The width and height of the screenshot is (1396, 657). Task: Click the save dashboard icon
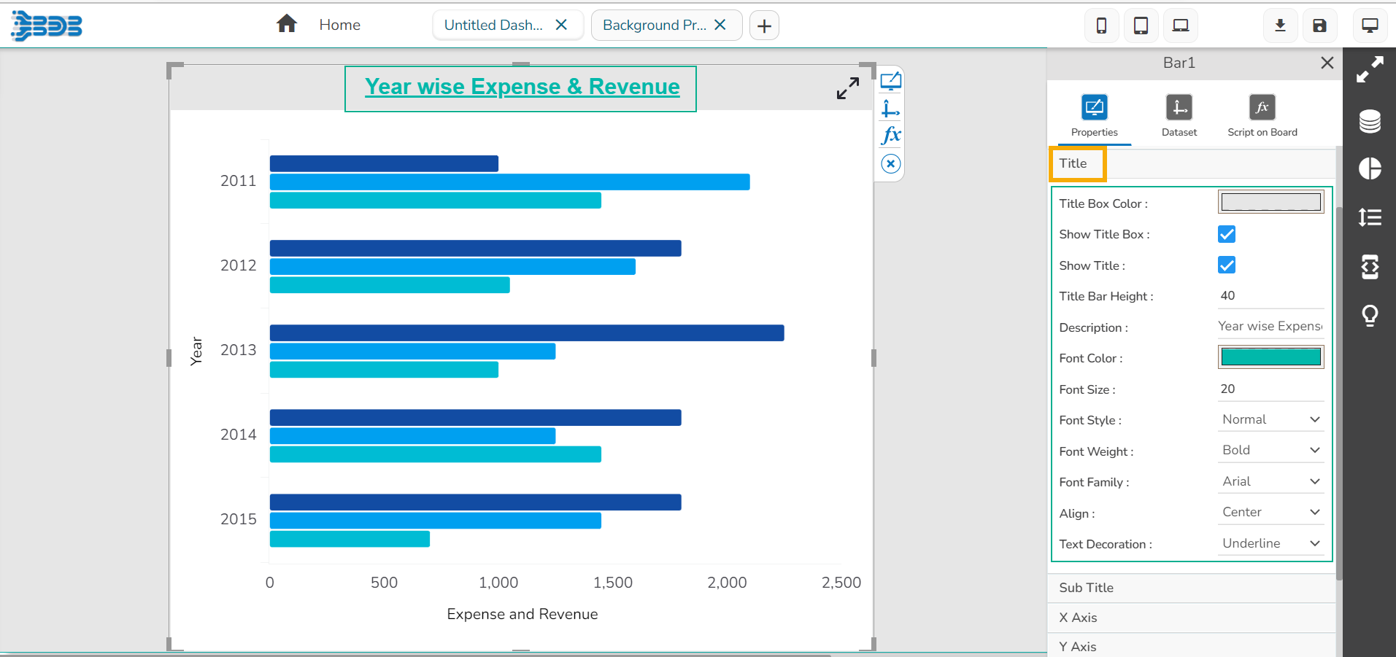pyautogui.click(x=1319, y=26)
